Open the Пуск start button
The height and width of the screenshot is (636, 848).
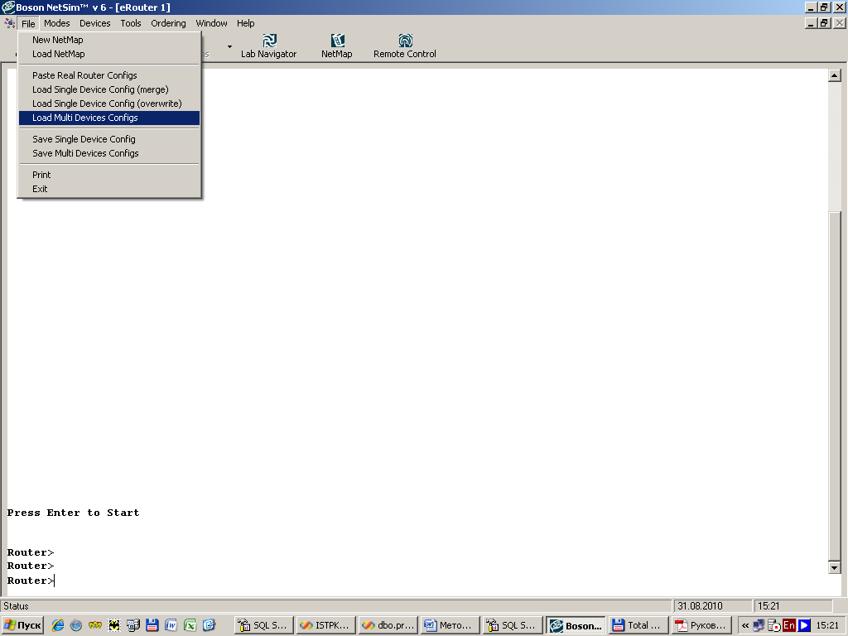pyautogui.click(x=22, y=625)
